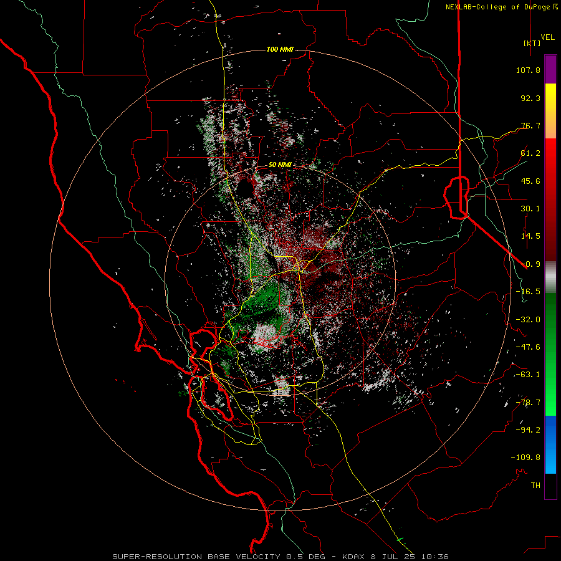Click the 92.3 velocity scale value
Image resolution: width=561 pixels, height=561 pixels.
tap(530, 98)
